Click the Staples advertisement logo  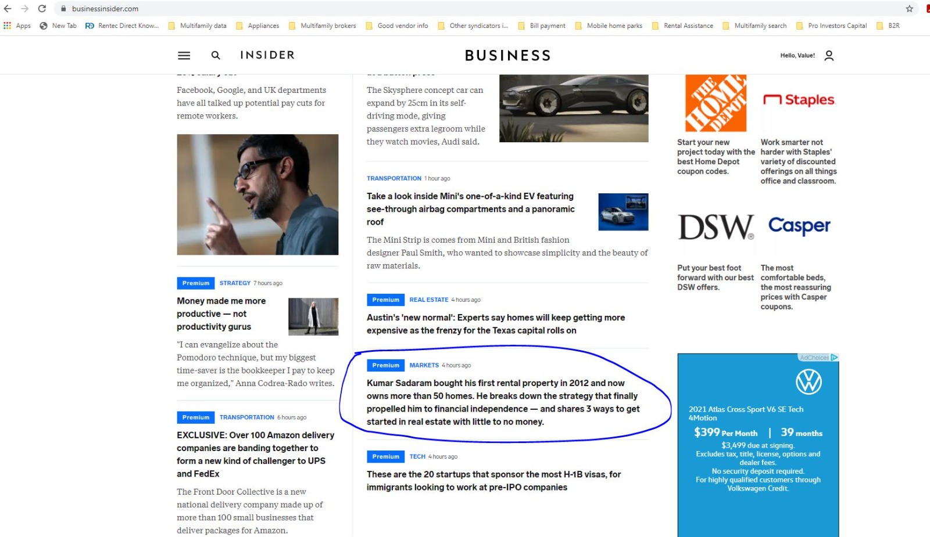click(799, 99)
